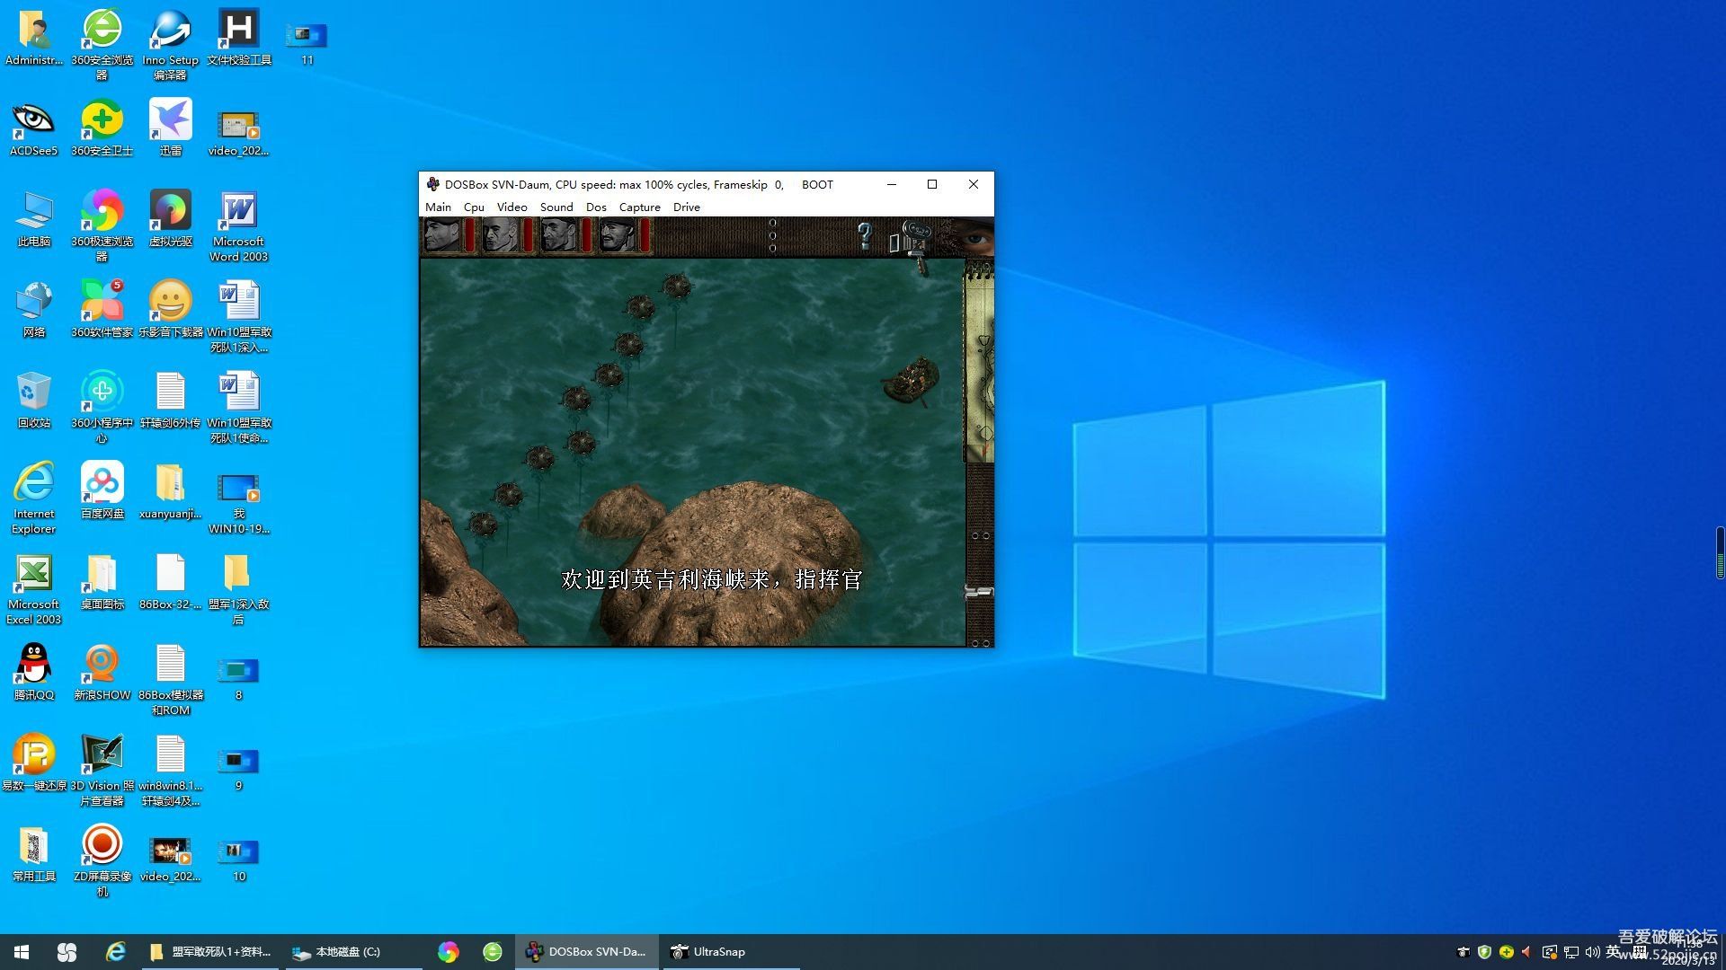This screenshot has width=1726, height=970.
Task: Open the ACDSee5 desktop shortcut
Action: click(x=33, y=128)
